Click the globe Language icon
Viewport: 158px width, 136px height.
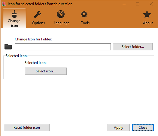coord(61,14)
